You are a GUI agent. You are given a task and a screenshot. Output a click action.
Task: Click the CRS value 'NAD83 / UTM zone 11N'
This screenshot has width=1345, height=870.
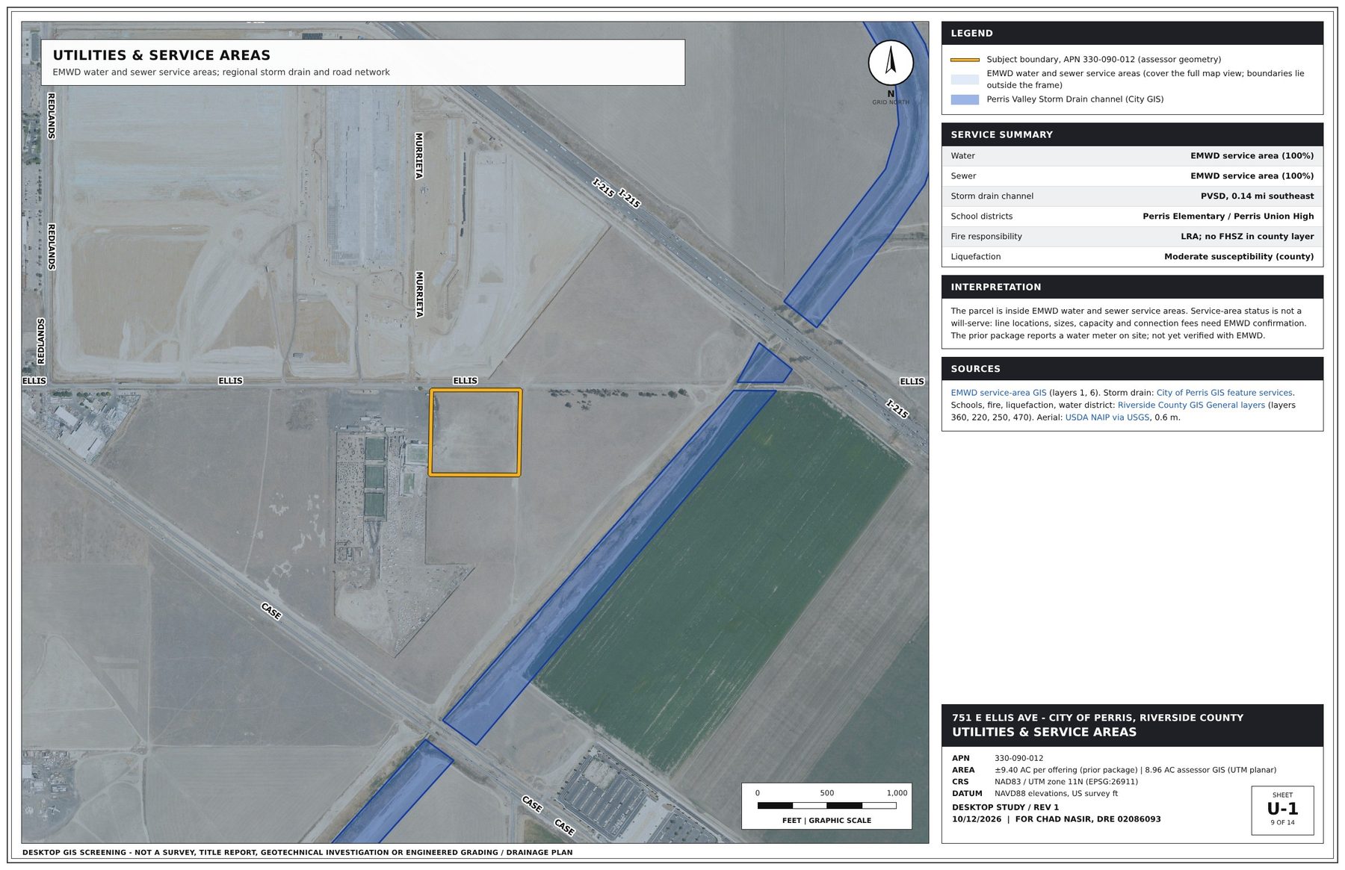(x=1066, y=782)
